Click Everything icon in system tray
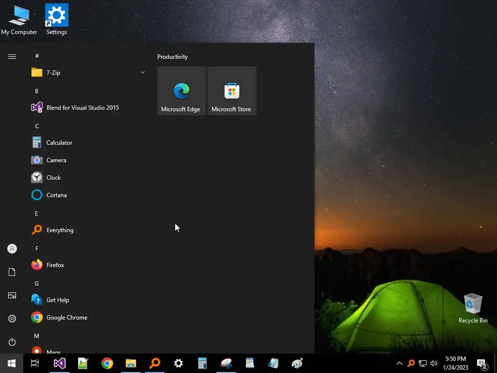Screen dimensions: 497x373 tap(411, 363)
